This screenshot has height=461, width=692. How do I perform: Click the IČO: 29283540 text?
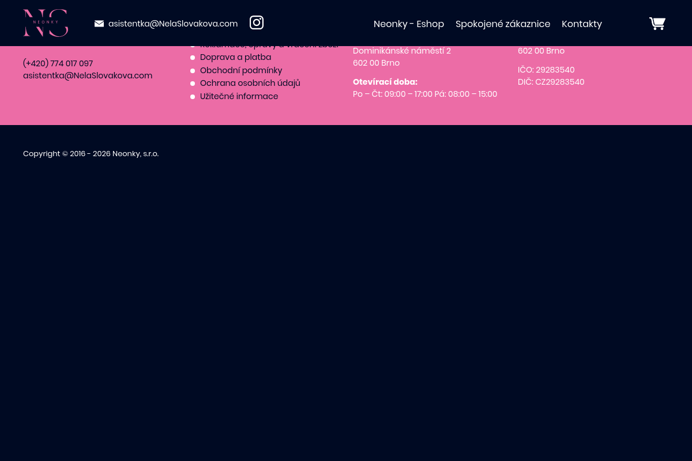546,70
